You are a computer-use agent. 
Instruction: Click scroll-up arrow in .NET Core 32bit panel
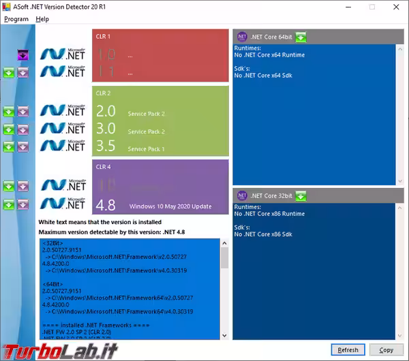click(x=400, y=208)
